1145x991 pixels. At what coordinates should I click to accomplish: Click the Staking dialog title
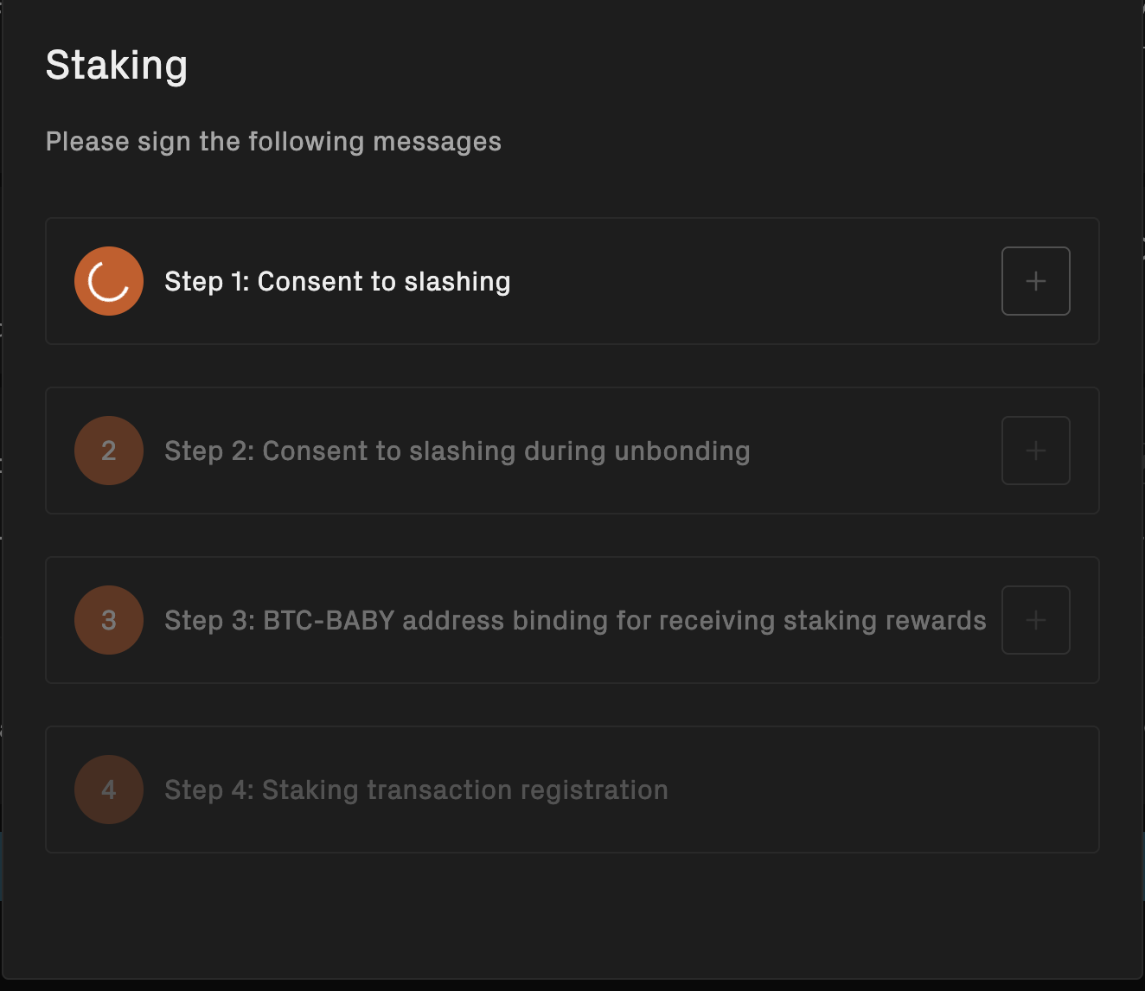117,64
